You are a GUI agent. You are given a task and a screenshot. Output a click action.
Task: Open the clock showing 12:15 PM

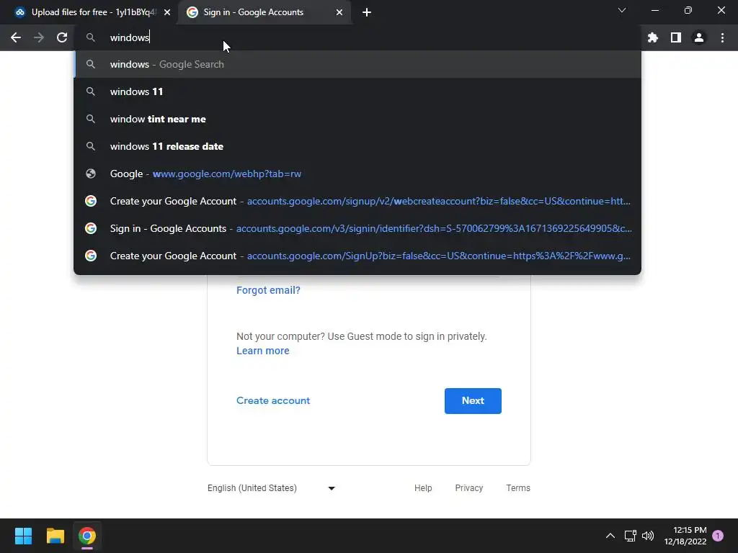click(685, 536)
